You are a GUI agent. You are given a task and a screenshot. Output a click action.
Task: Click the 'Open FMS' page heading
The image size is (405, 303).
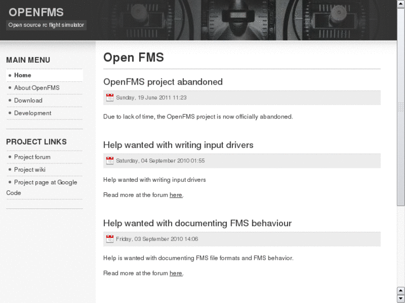[x=134, y=57]
